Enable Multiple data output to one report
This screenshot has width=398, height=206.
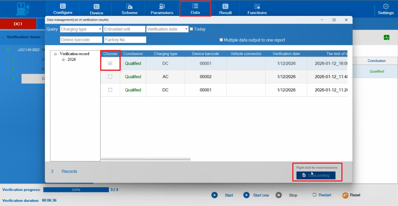(x=221, y=40)
